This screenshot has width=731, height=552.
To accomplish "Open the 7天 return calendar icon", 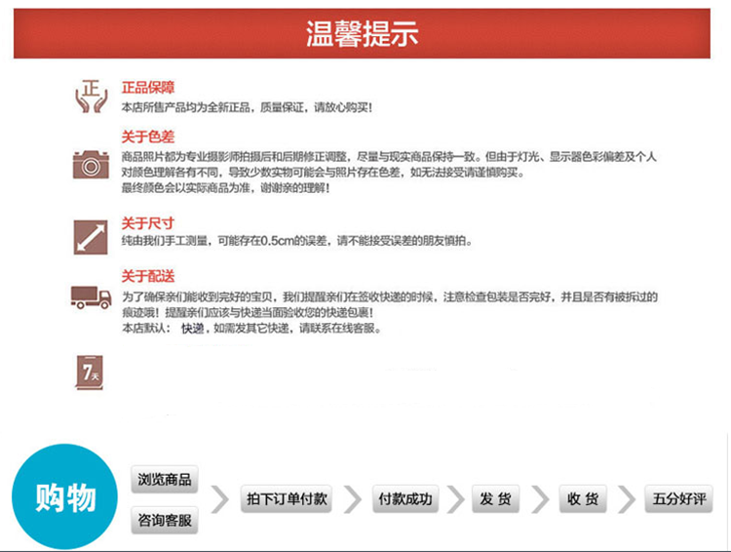I will pos(91,372).
